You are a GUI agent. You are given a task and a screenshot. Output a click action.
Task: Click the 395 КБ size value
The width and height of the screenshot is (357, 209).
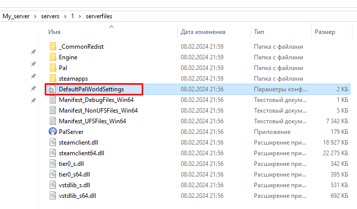[x=339, y=175]
